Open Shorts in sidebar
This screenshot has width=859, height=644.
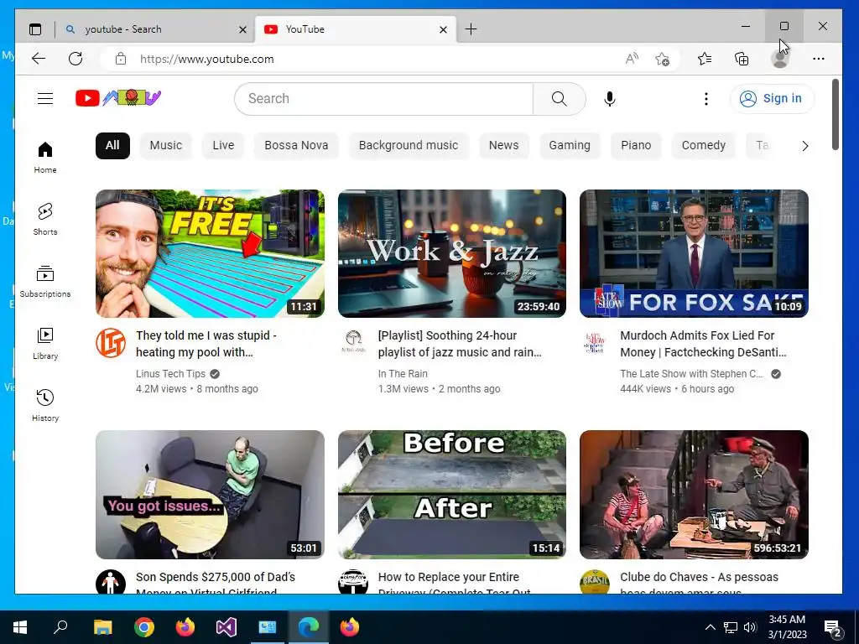(x=45, y=219)
